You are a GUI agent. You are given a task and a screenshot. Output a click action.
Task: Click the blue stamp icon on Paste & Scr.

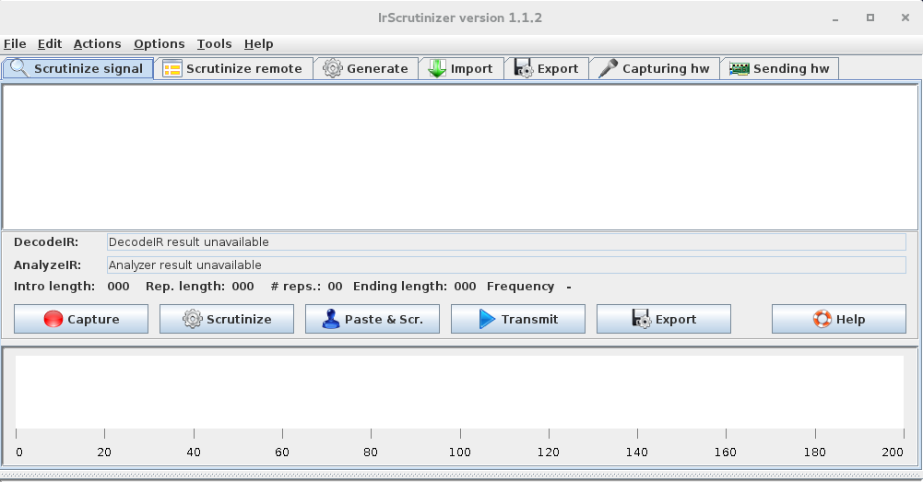click(x=331, y=319)
